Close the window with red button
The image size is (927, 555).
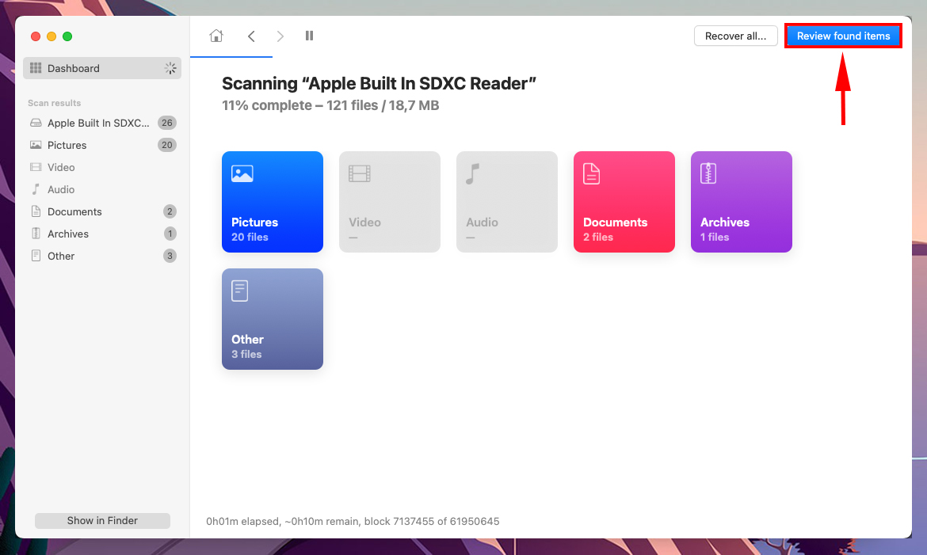[36, 36]
